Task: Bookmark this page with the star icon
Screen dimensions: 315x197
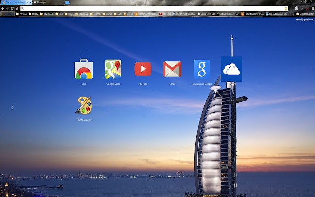Action: pos(286,8)
